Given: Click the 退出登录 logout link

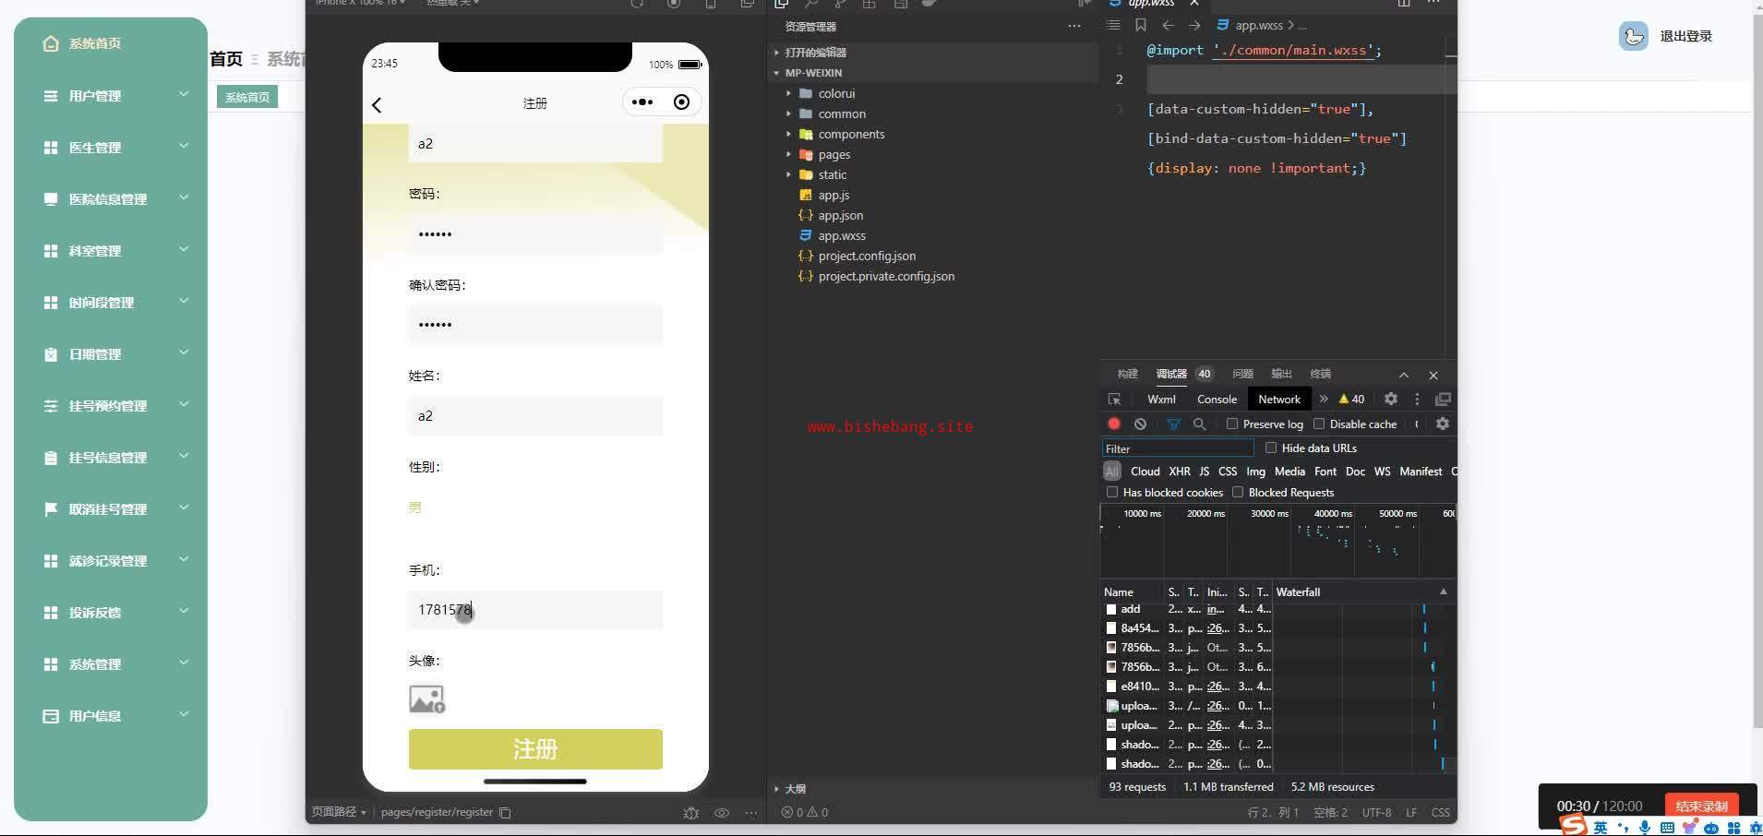Looking at the screenshot, I should [x=1685, y=36].
